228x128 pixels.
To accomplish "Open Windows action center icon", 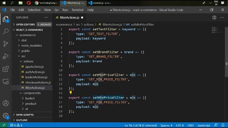I will [x=222, y=3].
